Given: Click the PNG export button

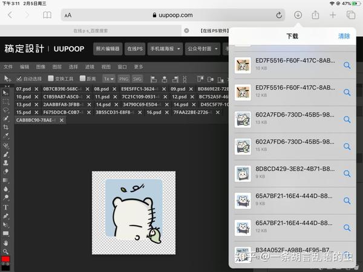Looking at the screenshot, I should 123,79.
